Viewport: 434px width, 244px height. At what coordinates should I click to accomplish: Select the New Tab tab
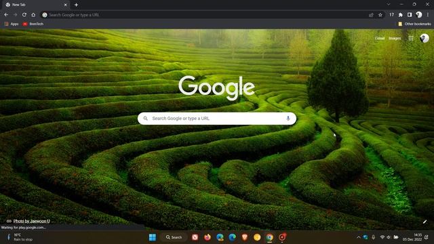pyautogui.click(x=36, y=5)
